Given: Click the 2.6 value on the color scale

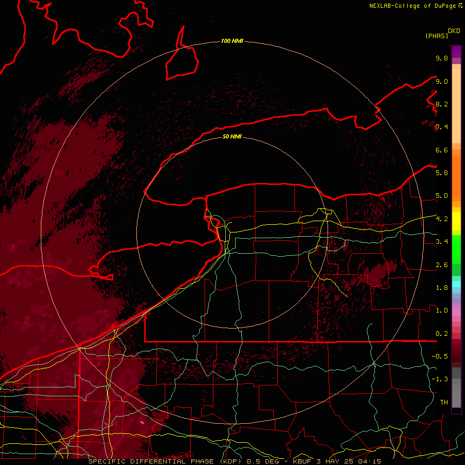Looking at the screenshot, I should (x=442, y=265).
